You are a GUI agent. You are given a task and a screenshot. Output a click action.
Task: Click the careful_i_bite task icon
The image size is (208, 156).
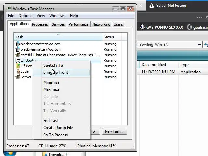[18, 55]
